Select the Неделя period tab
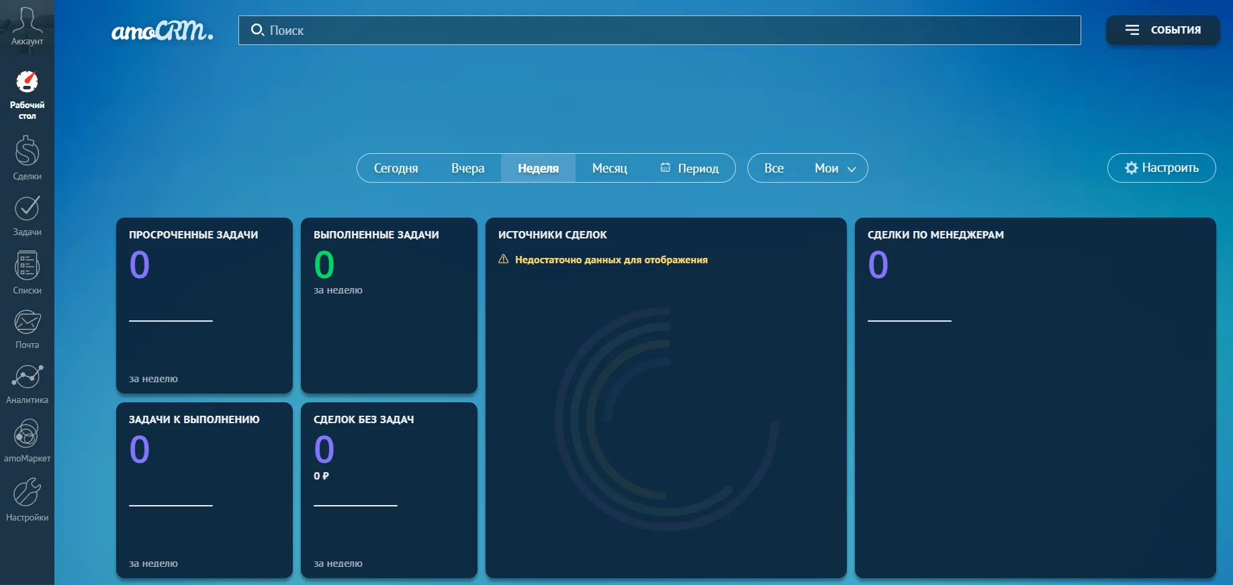The width and height of the screenshot is (1233, 585). (538, 168)
